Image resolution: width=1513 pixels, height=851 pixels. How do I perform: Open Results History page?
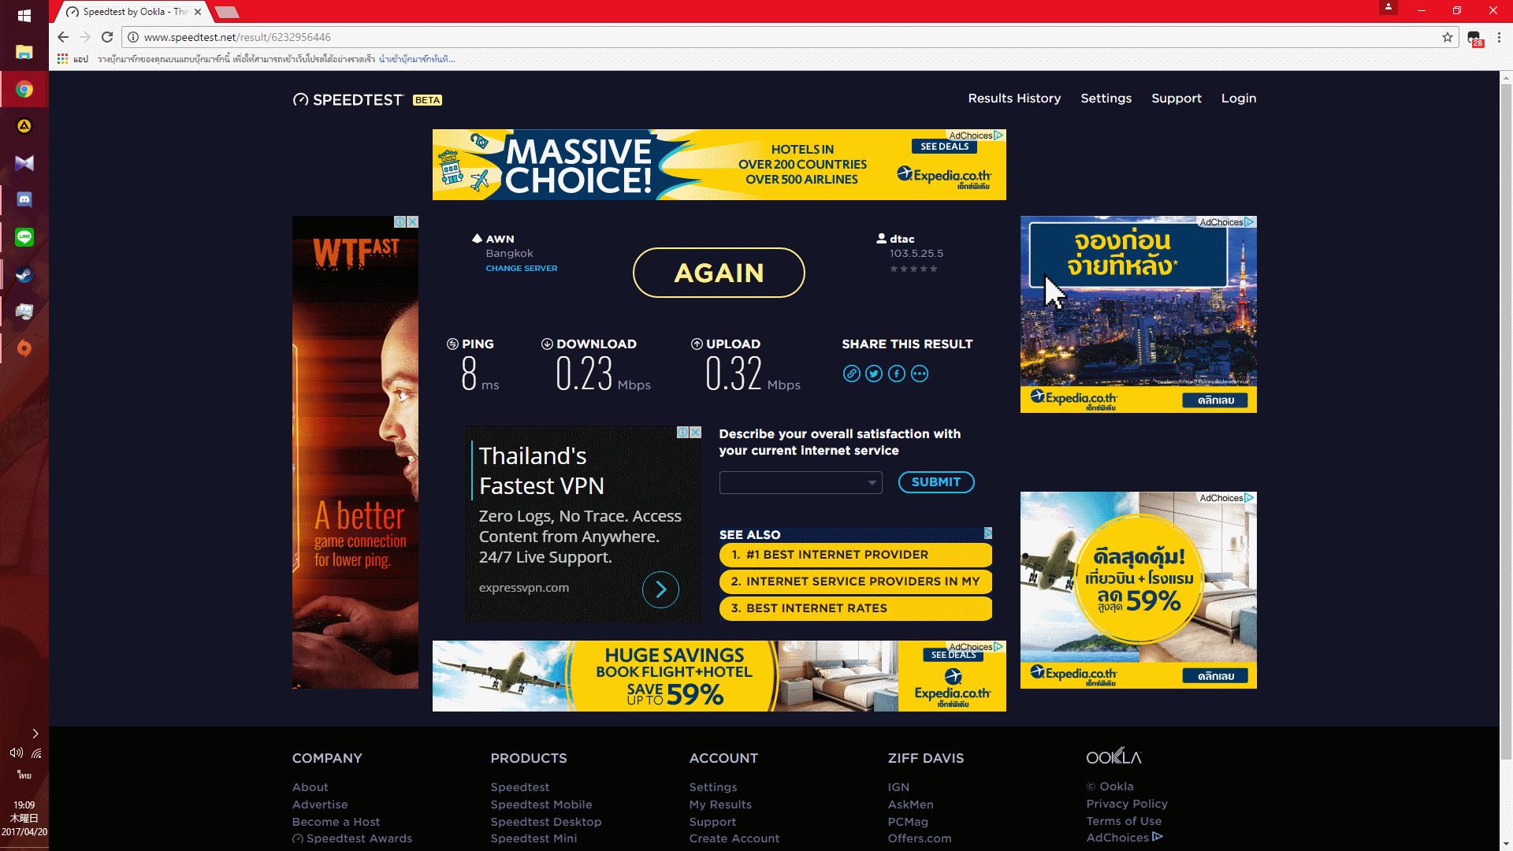1014,98
